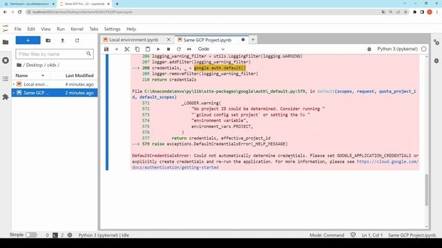Image resolution: width=442 pixels, height=248 pixels.
Task: Open the browser extensions puzzle icon
Action: coord(414,12)
